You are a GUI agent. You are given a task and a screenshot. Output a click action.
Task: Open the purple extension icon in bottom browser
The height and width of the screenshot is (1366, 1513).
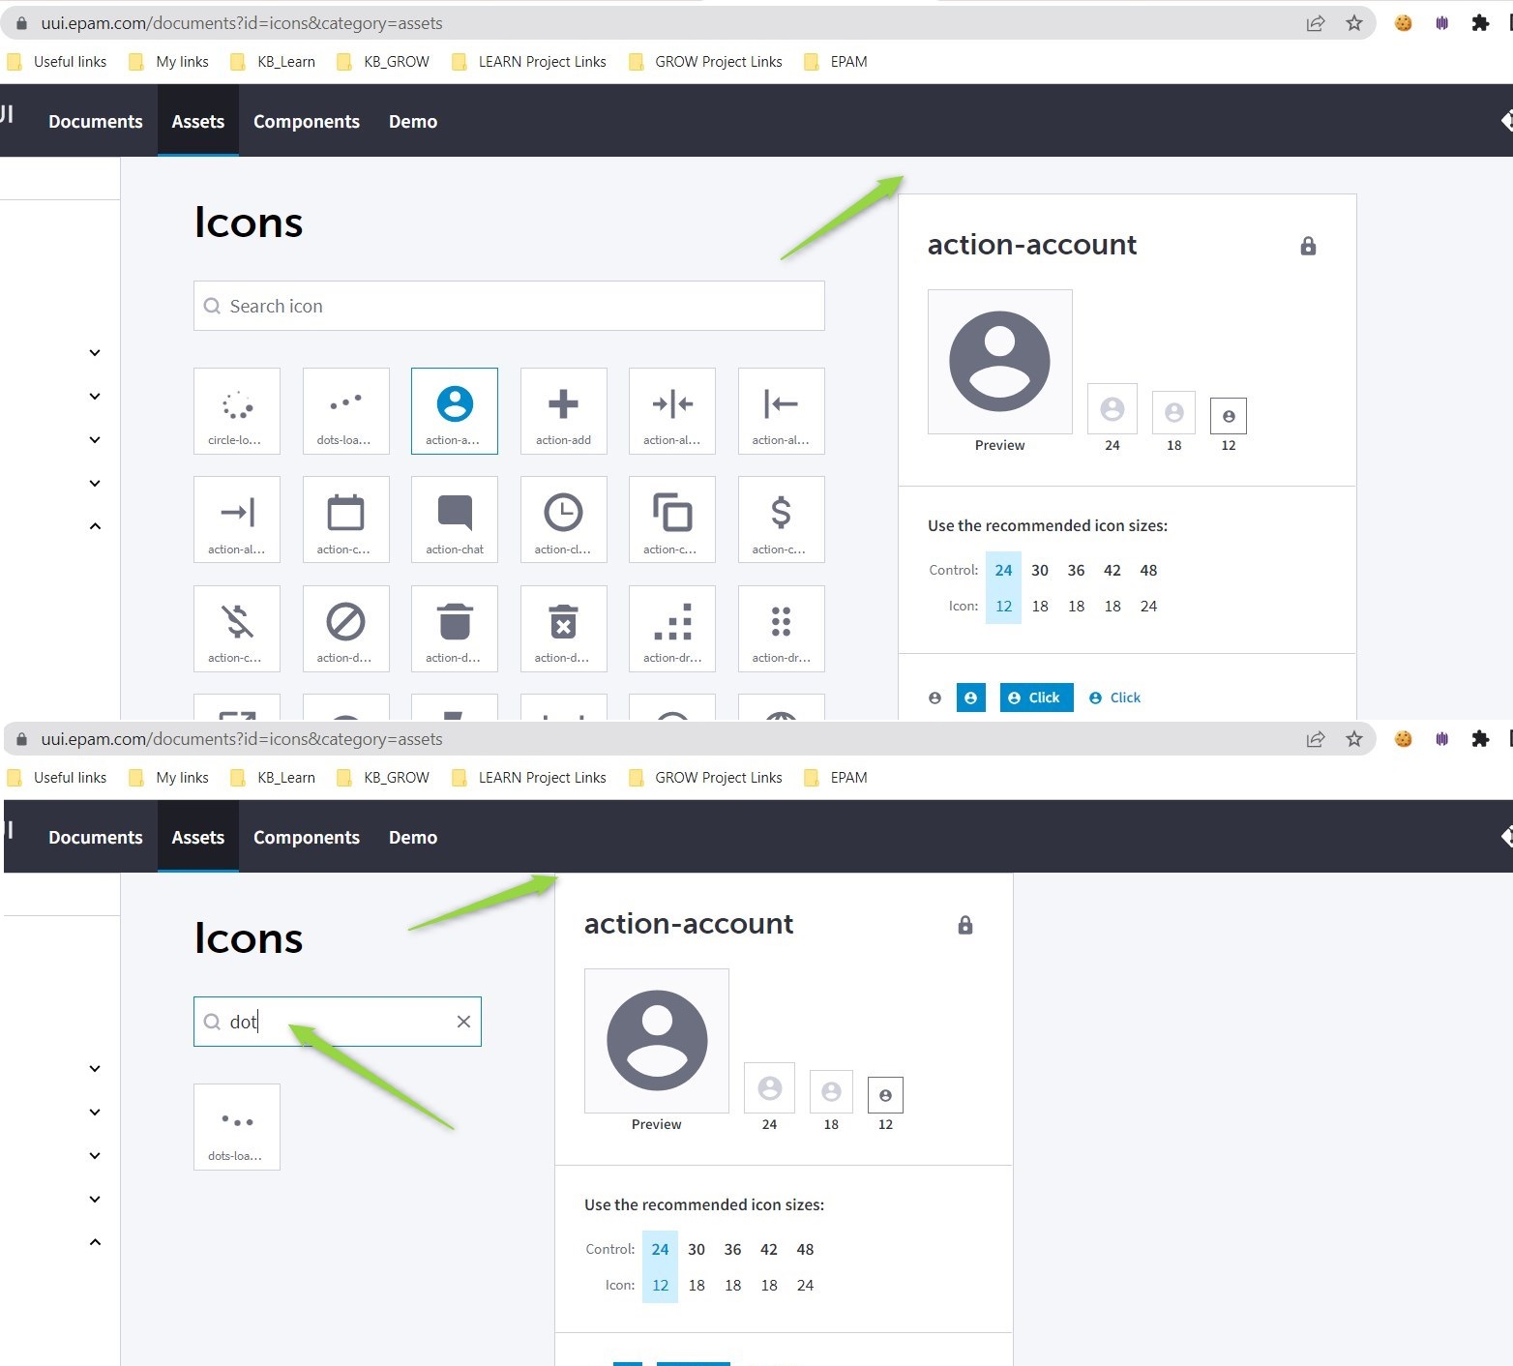[x=1441, y=739]
